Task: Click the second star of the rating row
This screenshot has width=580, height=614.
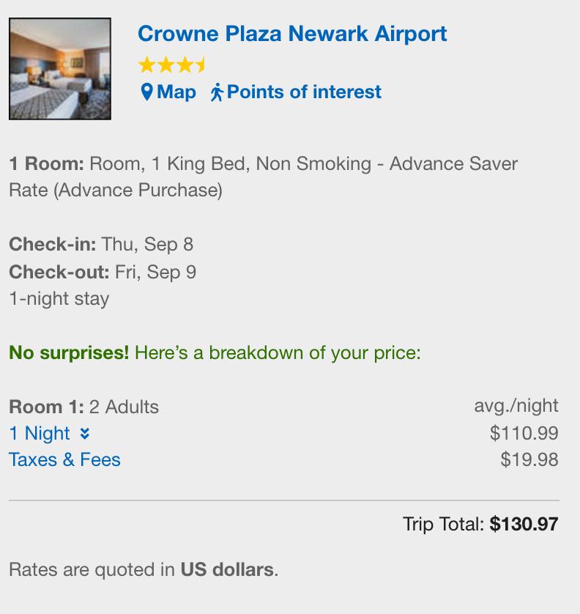Action: coord(166,64)
